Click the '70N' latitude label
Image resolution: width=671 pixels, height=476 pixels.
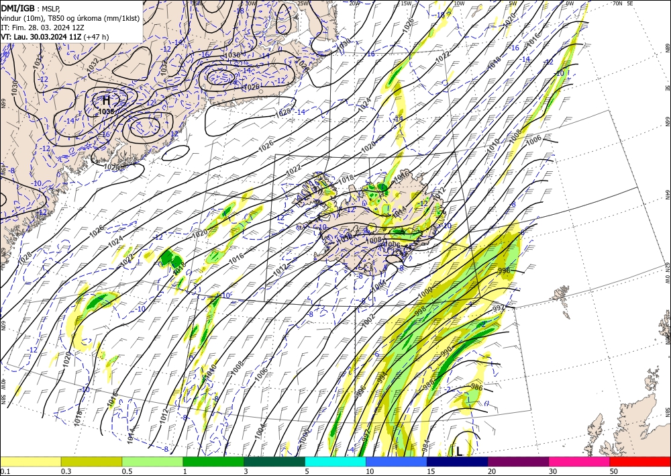pyautogui.click(x=617, y=3)
